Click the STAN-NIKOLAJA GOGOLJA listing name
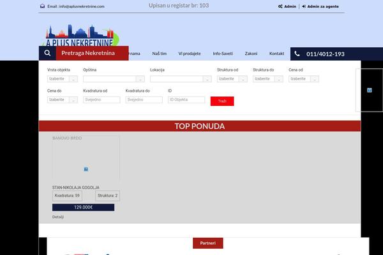The width and height of the screenshot is (383, 255). coord(76,187)
